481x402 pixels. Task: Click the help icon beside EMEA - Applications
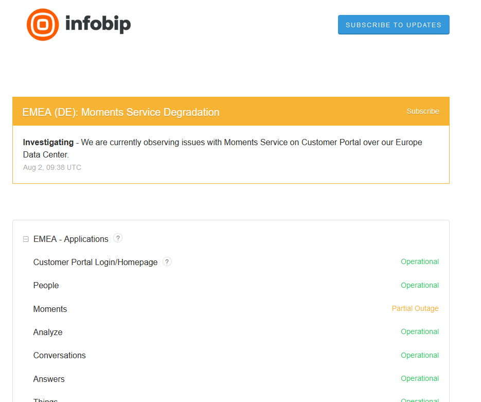[118, 238]
